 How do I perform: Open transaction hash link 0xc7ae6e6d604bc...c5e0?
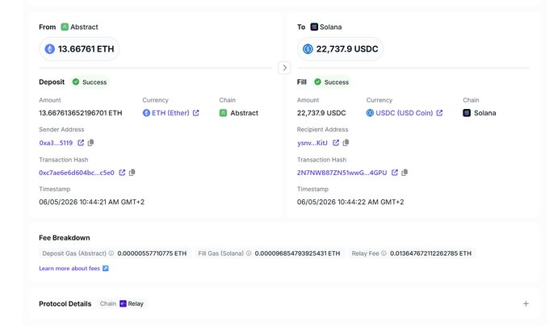pos(77,173)
